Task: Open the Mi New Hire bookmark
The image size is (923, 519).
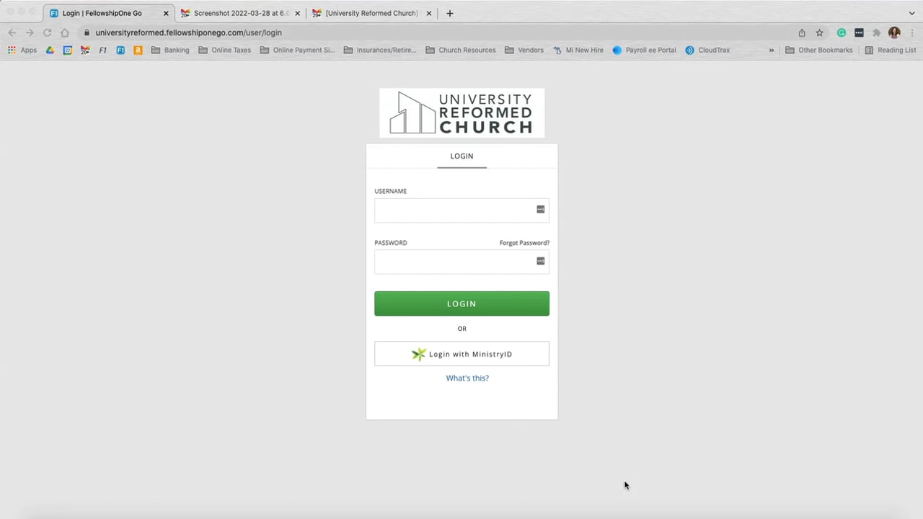Action: click(x=578, y=50)
